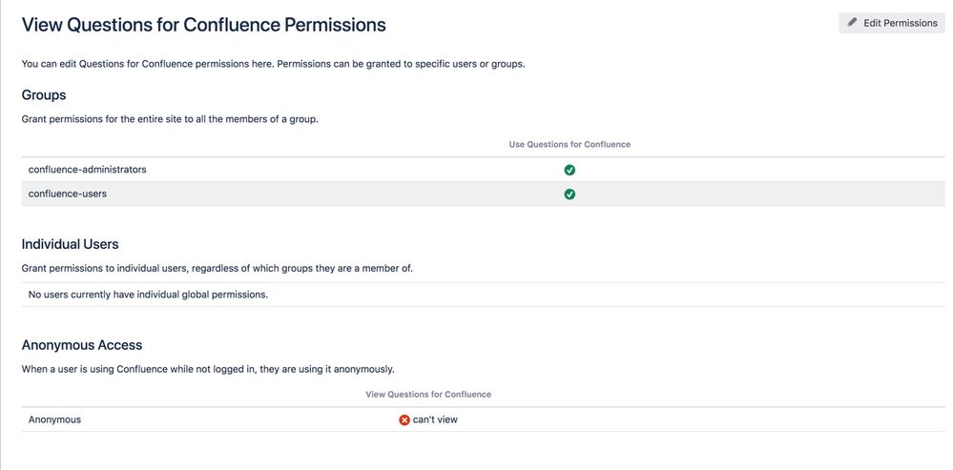This screenshot has width=953, height=470.
Task: Click the Anonymous Access section heading
Action: 82,345
